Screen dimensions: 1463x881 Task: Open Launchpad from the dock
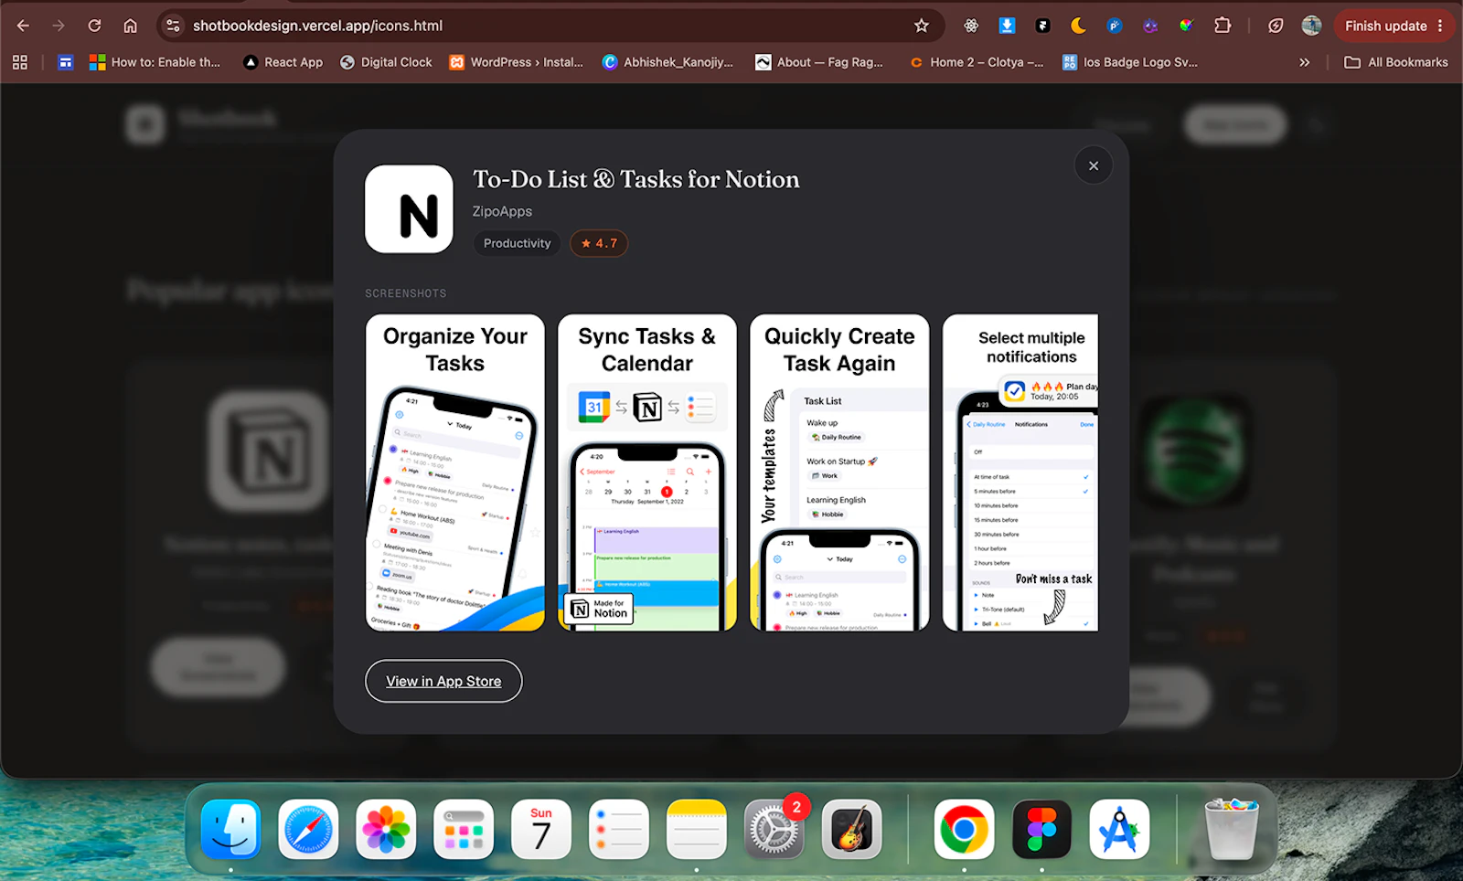pos(464,829)
